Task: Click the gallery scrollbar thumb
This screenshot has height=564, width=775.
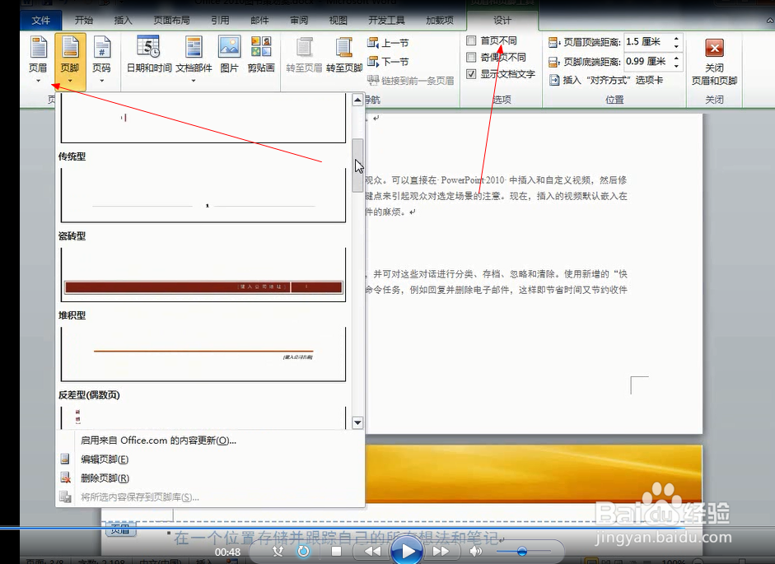Action: point(357,165)
